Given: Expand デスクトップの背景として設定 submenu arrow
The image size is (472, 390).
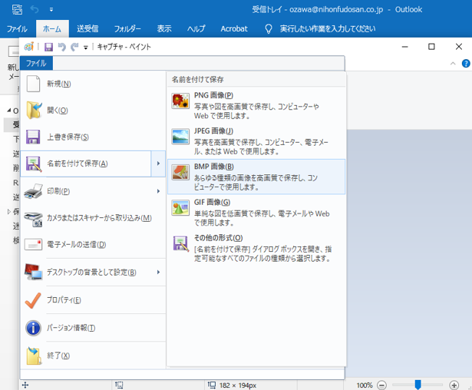Looking at the screenshot, I should click(x=158, y=273).
